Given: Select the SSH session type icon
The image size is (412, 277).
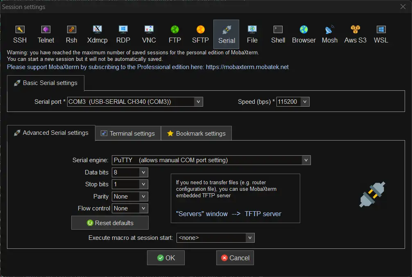Looking at the screenshot, I should [x=20, y=34].
